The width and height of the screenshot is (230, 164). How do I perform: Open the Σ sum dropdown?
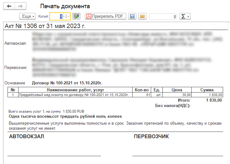point(185,16)
